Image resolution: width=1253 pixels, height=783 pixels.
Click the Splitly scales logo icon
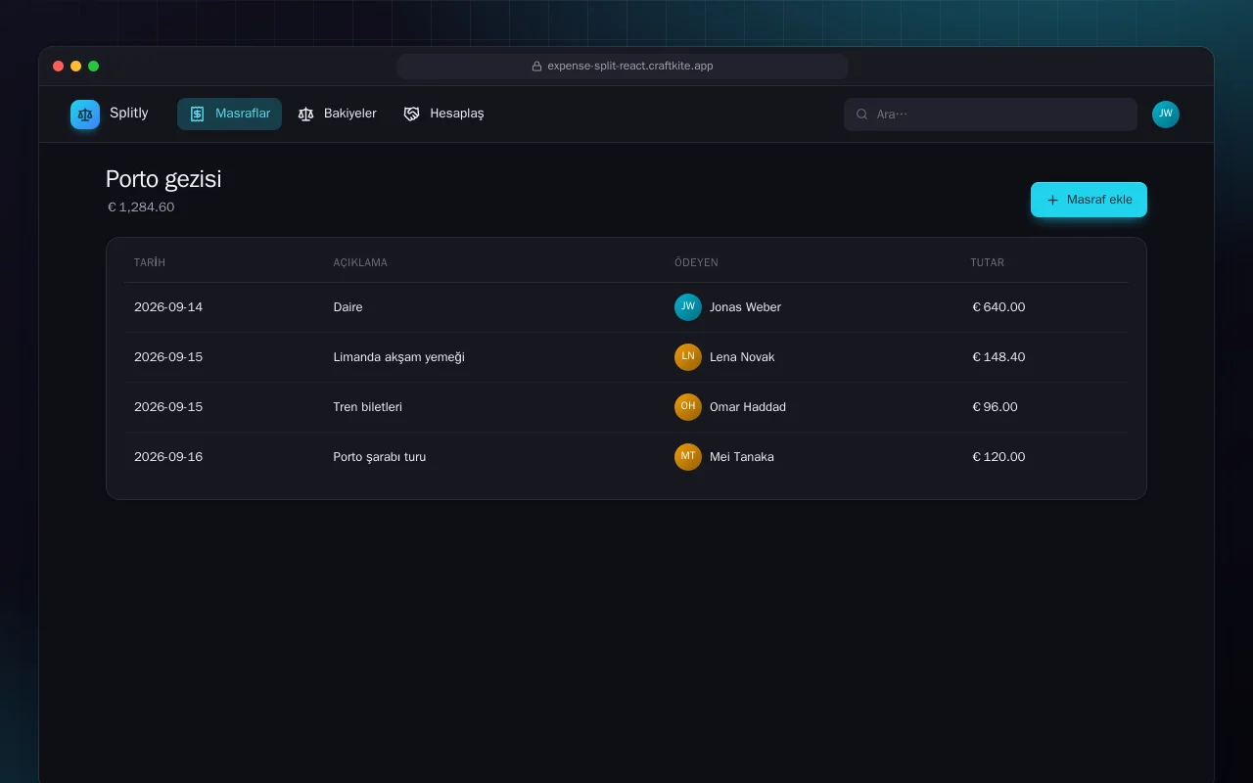pos(85,115)
